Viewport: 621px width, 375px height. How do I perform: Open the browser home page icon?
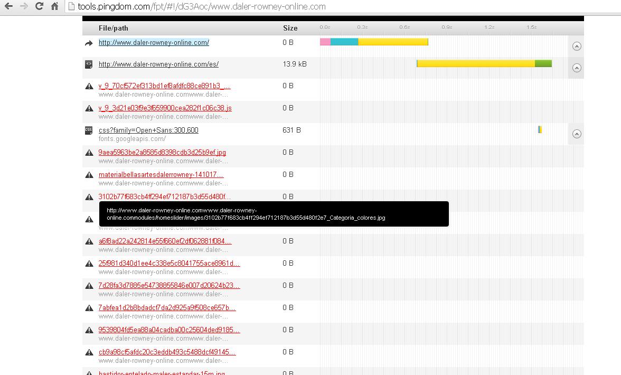click(55, 6)
